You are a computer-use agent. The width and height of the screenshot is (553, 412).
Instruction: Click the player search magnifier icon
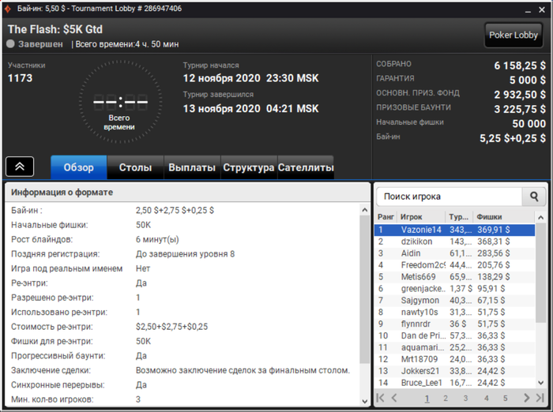click(534, 197)
